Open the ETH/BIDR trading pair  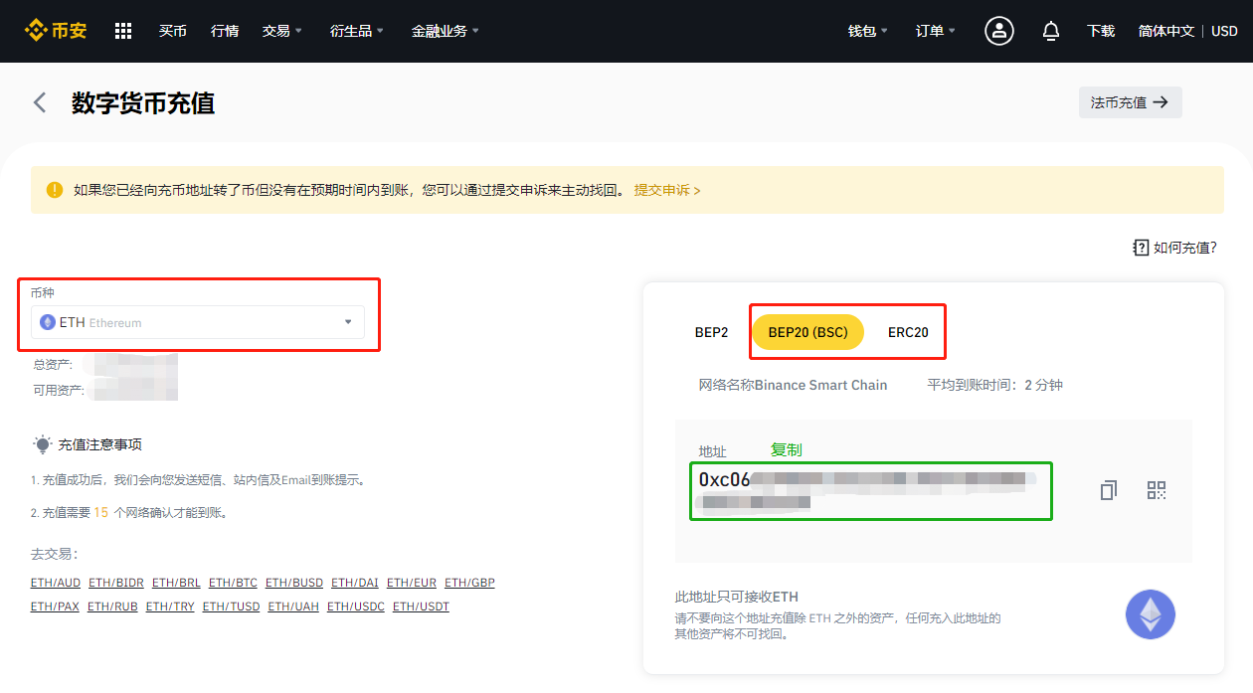coord(116,583)
